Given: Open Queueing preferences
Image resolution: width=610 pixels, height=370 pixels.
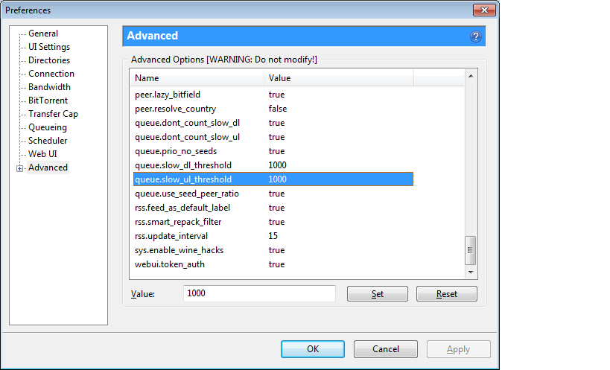Looking at the screenshot, I should tap(48, 127).
